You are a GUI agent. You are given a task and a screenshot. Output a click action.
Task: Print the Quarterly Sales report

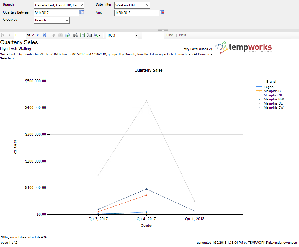[x=76, y=35]
